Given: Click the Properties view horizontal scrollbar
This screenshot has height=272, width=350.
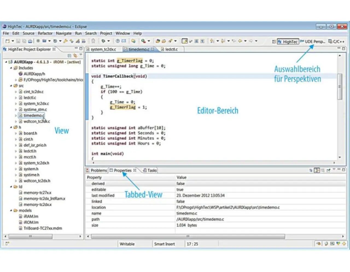Looking at the screenshot, I should pos(188,236).
